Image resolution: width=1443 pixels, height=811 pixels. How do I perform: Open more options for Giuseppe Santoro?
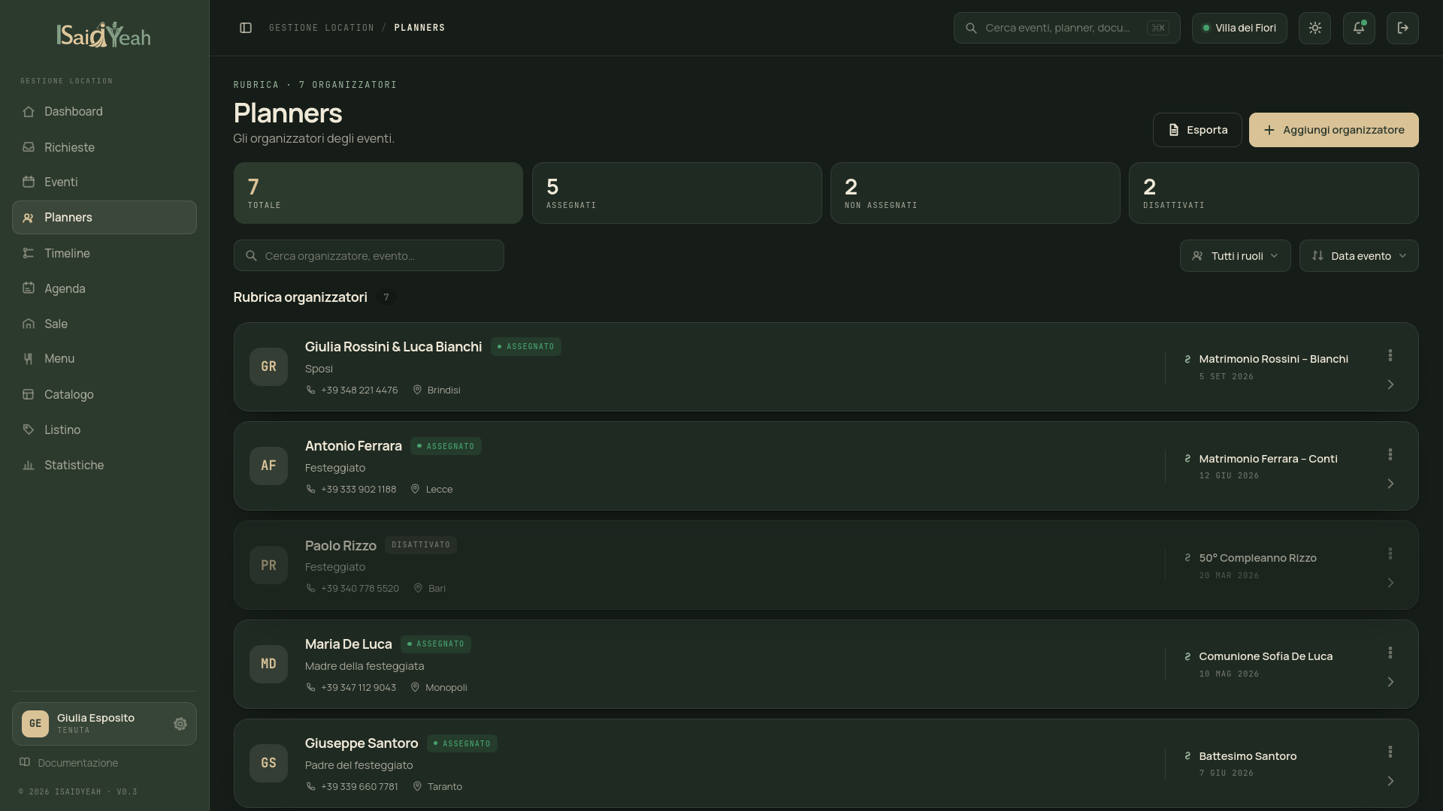click(x=1390, y=752)
